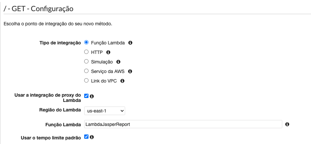Select Simulação integration radio button
The height and width of the screenshot is (144, 311).
click(86, 61)
